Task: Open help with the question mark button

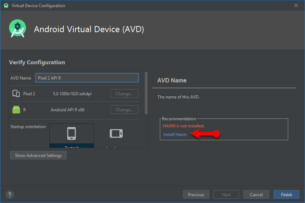Action: pyautogui.click(x=10, y=194)
